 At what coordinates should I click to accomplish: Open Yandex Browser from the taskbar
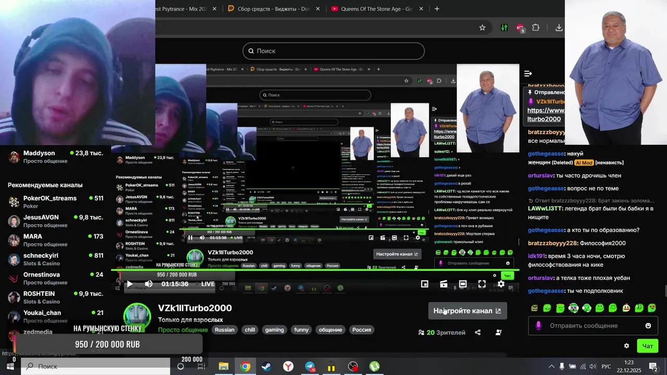point(288,366)
